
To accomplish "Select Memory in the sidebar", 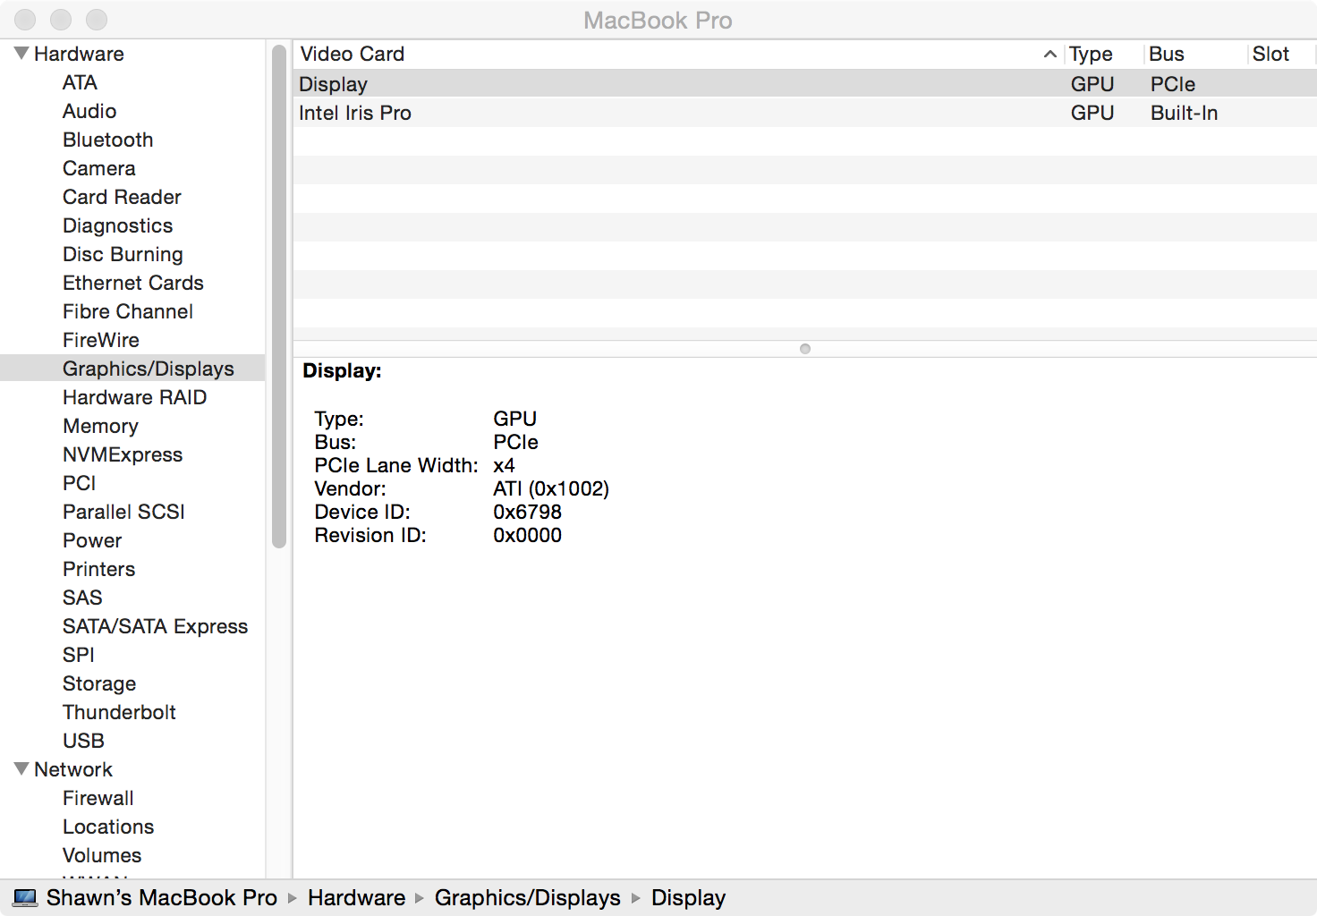I will pos(100,426).
